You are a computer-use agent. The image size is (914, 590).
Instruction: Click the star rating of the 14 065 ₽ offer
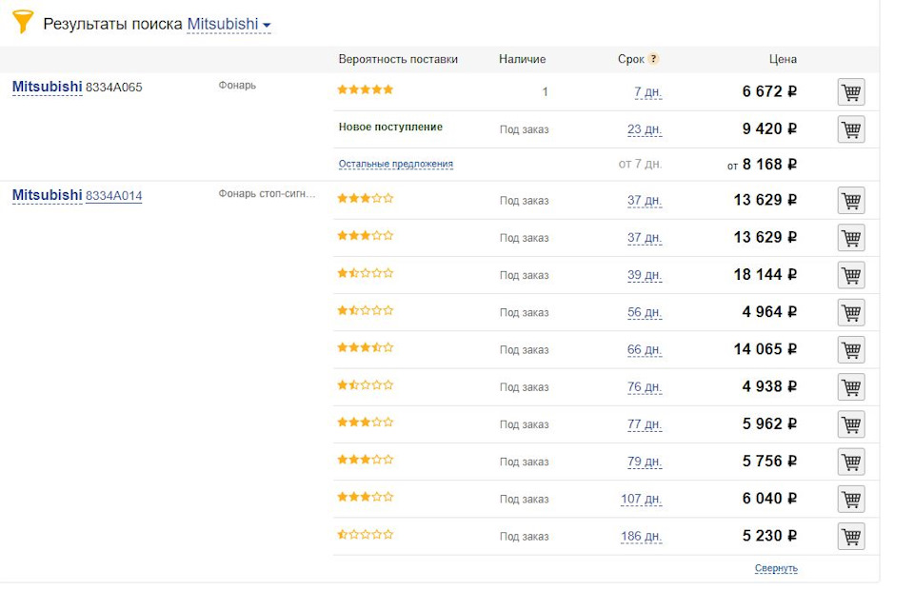pyautogui.click(x=366, y=347)
